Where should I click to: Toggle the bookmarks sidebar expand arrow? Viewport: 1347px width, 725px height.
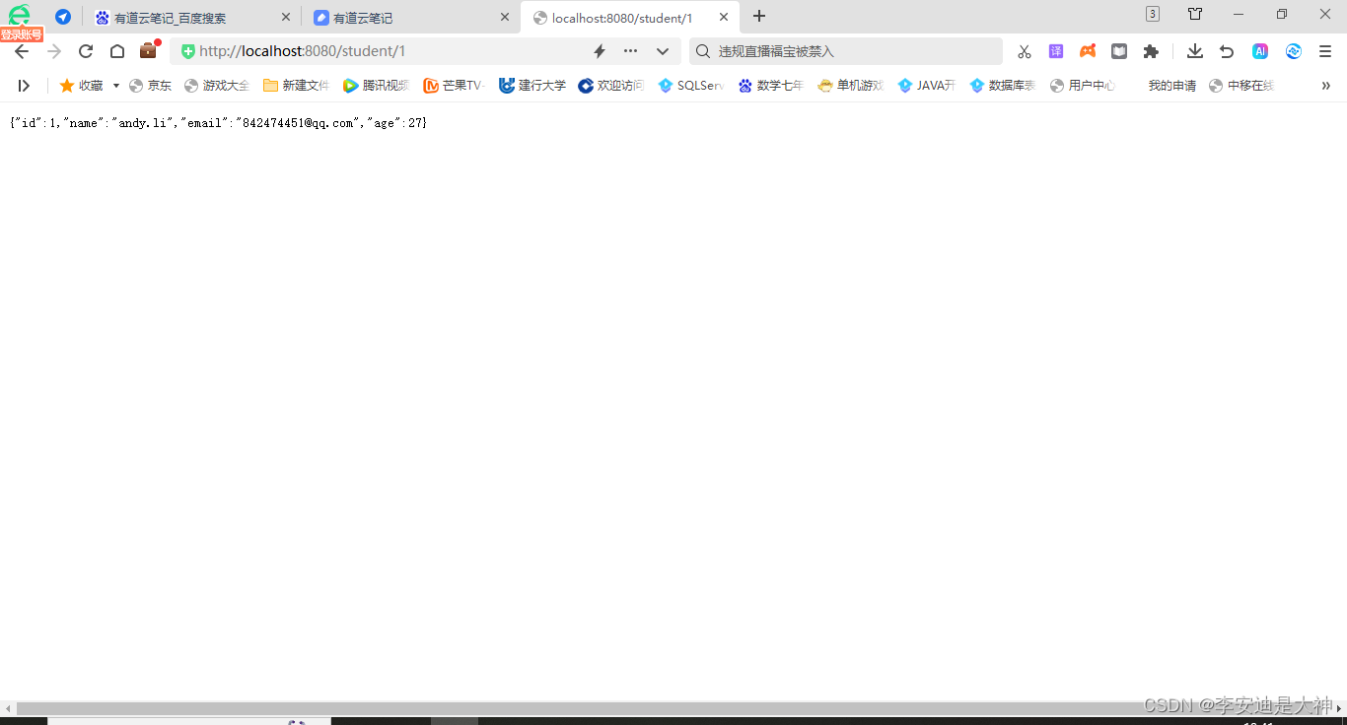tap(24, 86)
